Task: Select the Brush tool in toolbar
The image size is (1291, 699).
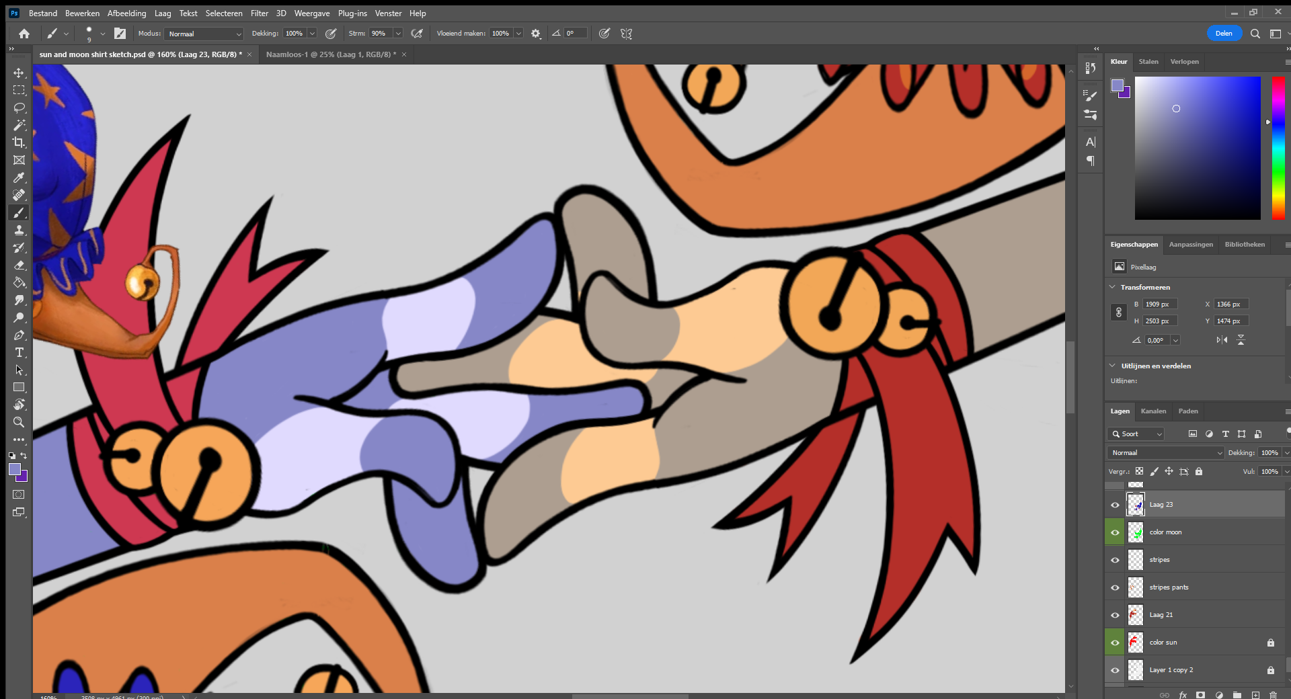Action: [19, 212]
